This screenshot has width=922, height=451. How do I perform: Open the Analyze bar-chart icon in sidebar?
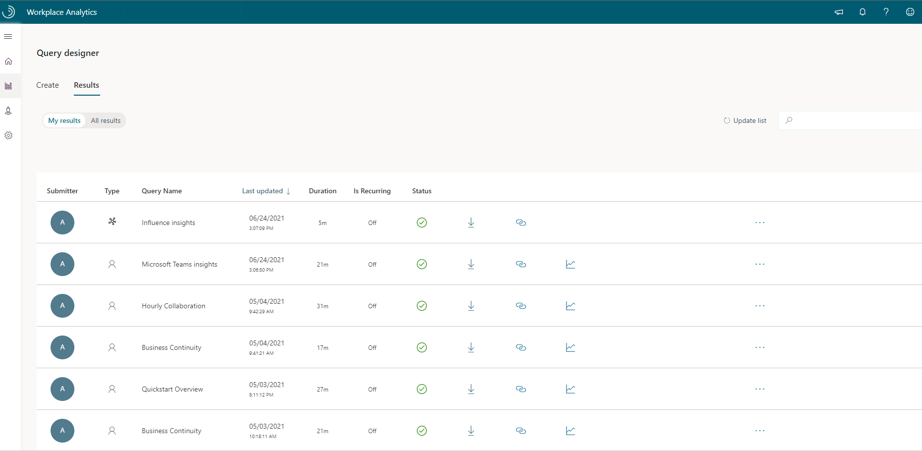[8, 86]
